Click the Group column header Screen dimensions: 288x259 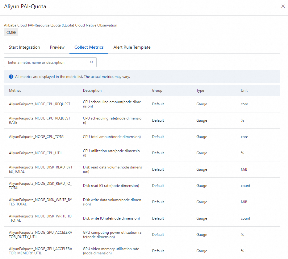click(157, 91)
